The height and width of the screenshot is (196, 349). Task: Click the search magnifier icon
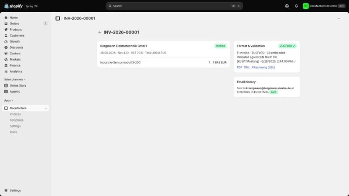click(110, 6)
